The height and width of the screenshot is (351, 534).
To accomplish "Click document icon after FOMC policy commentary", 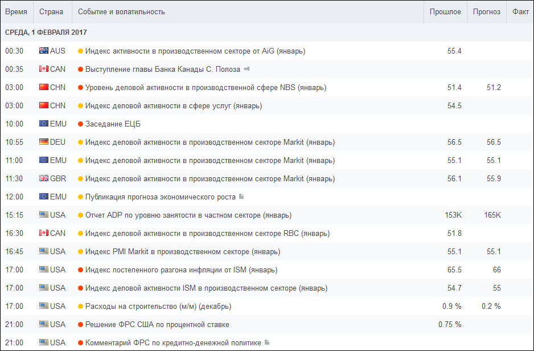I will [x=267, y=342].
